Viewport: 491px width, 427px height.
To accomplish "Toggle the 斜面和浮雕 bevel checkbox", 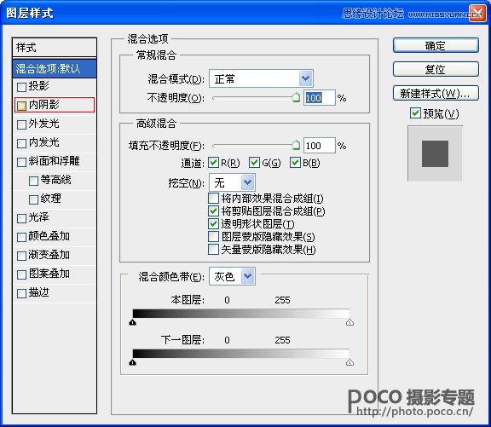I will tap(21, 162).
